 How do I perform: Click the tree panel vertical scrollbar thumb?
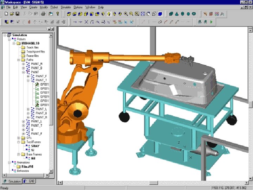(51, 81)
